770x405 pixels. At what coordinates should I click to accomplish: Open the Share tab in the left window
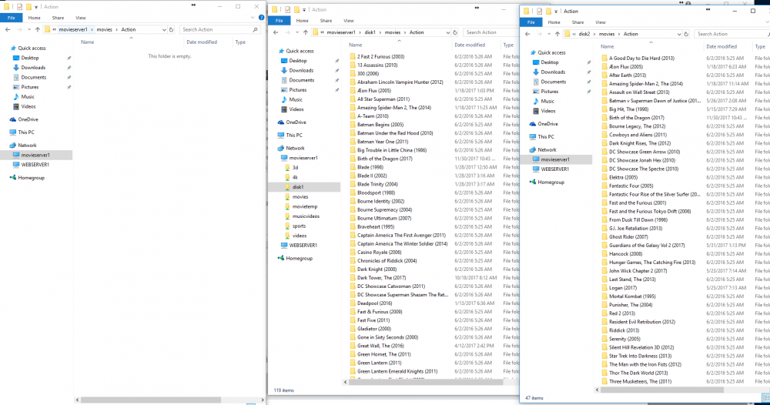click(x=58, y=18)
